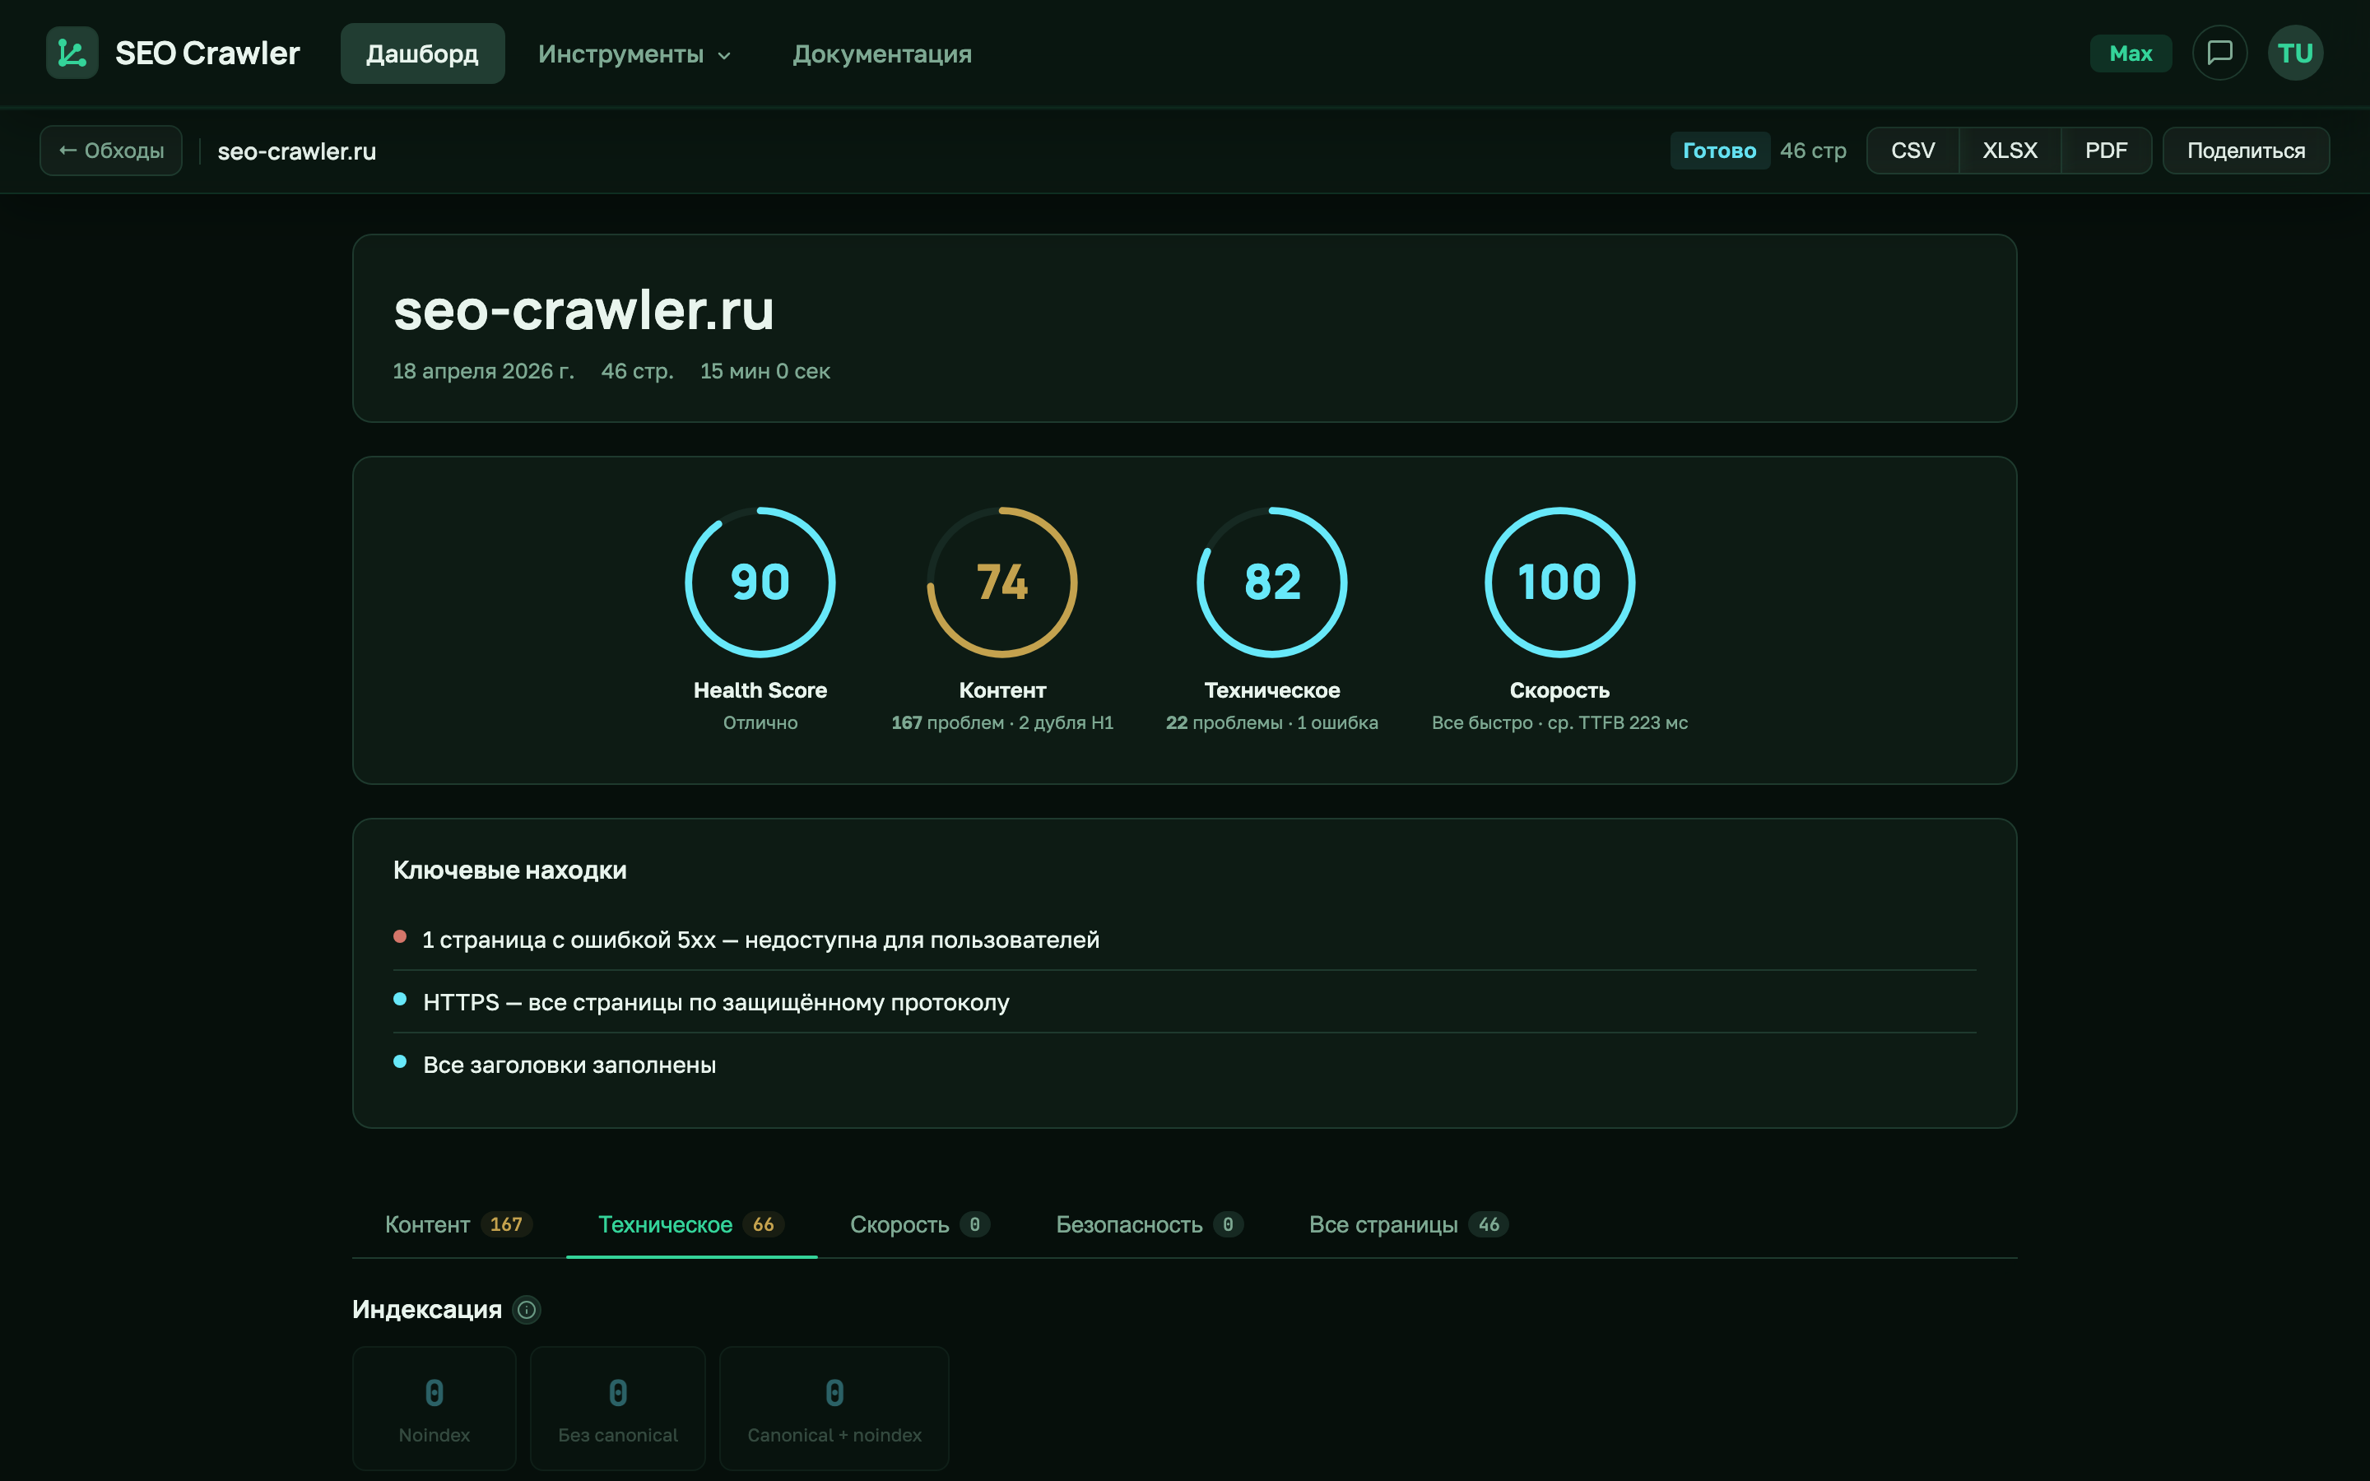
Task: Open the Noindex counter card
Action: [x=434, y=1409]
